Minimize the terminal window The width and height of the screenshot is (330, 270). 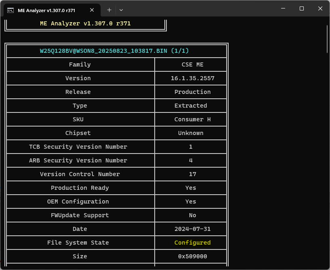click(283, 8)
